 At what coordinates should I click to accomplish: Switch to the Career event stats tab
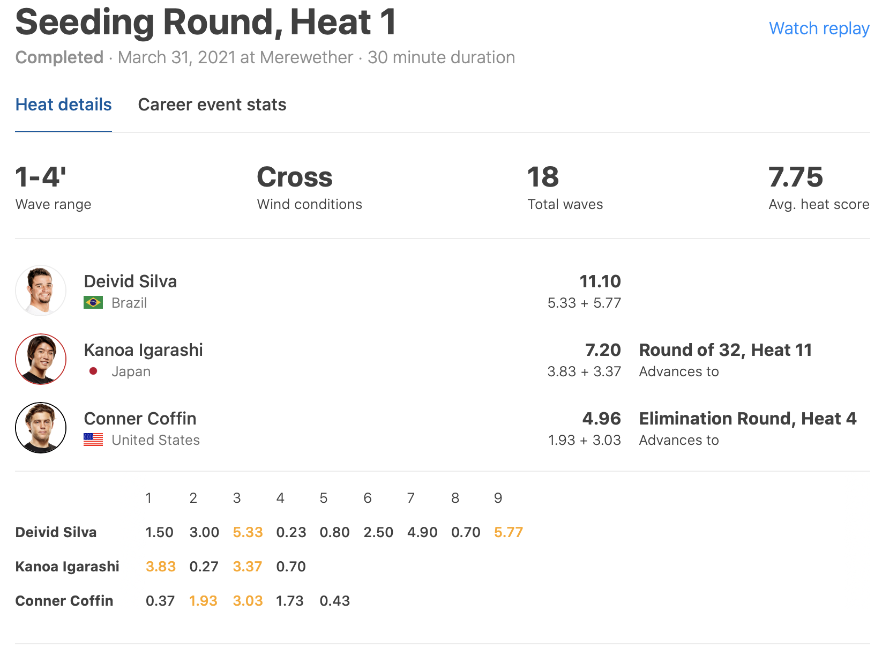212,105
